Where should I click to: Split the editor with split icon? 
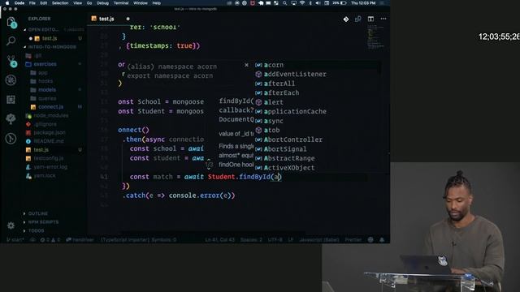tap(370, 19)
